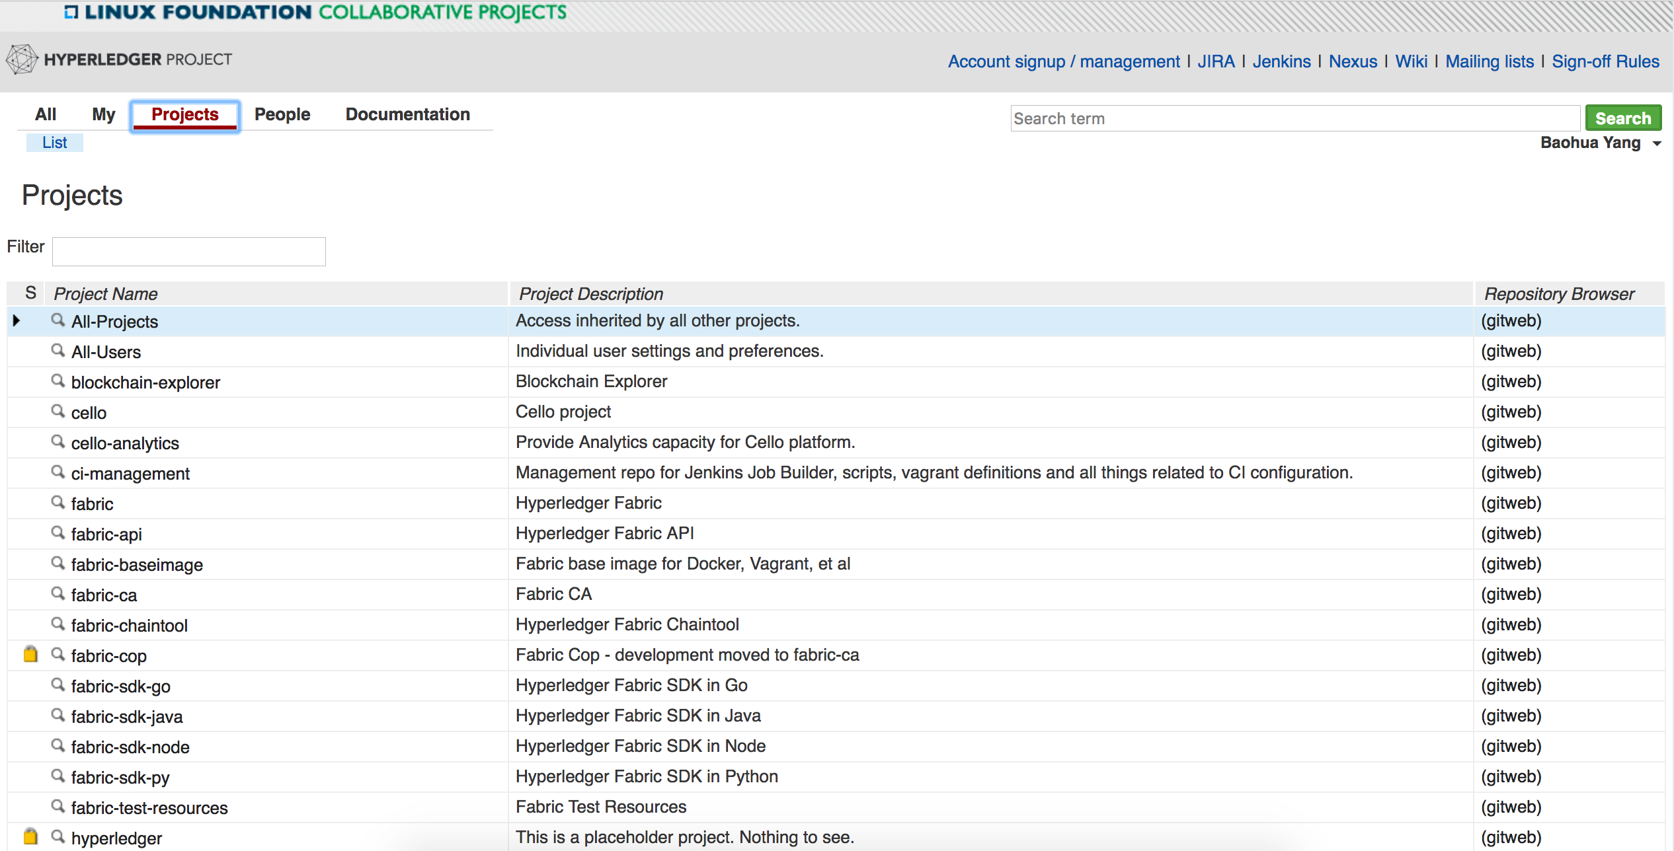Click the magnifier icon beside fabric-ca
The height and width of the screenshot is (851, 1674).
(58, 593)
